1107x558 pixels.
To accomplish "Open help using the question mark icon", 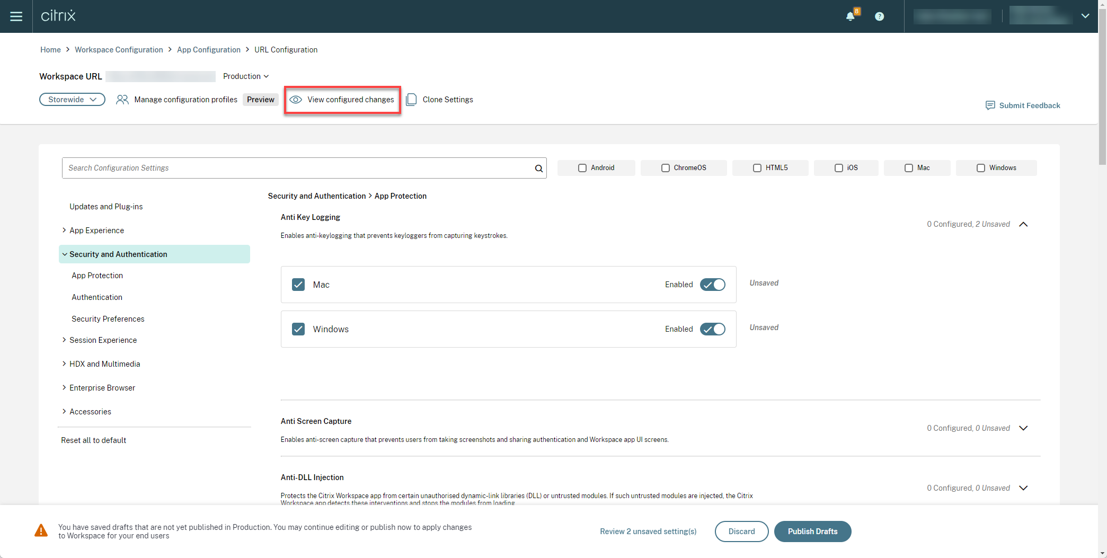I will [880, 16].
